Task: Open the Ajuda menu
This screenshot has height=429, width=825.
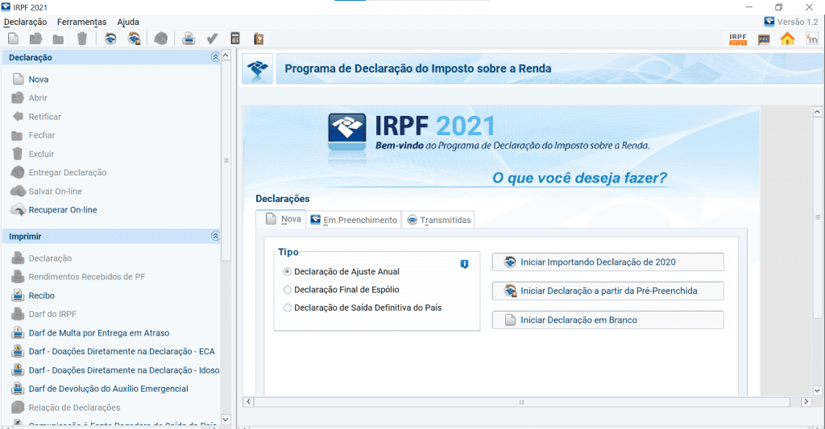Action: [128, 22]
